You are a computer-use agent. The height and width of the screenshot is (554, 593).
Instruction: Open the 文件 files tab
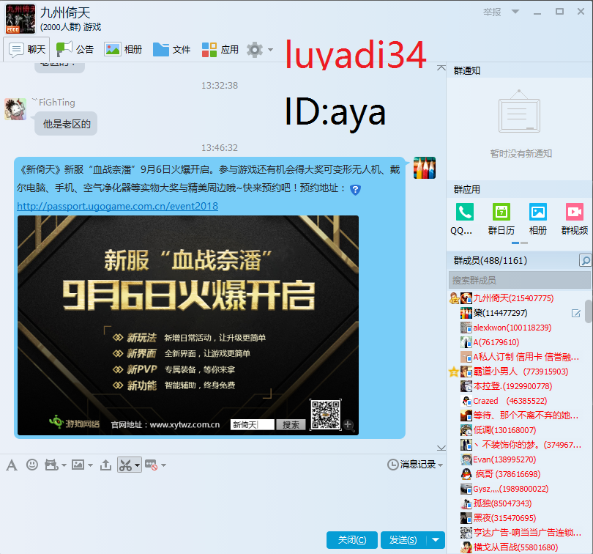(x=171, y=49)
